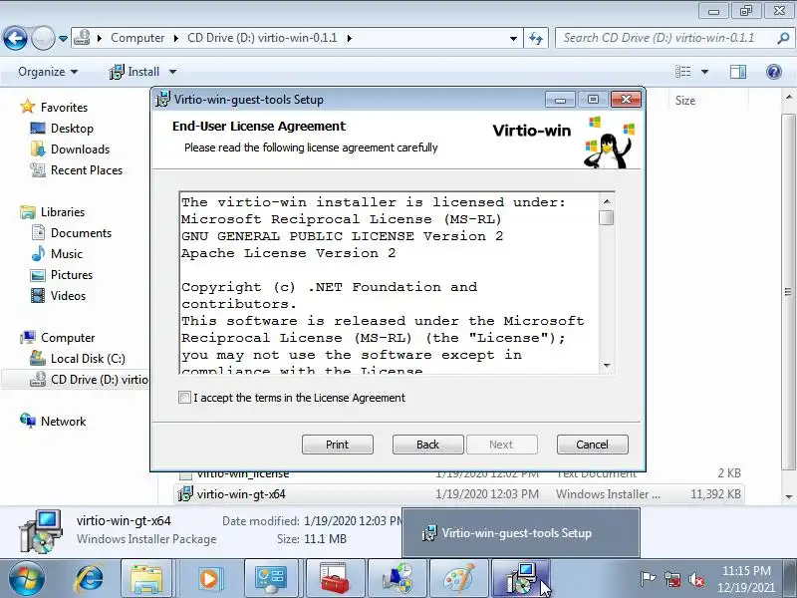Open Recent Places in navigation pane
The width and height of the screenshot is (797, 598).
pos(87,169)
